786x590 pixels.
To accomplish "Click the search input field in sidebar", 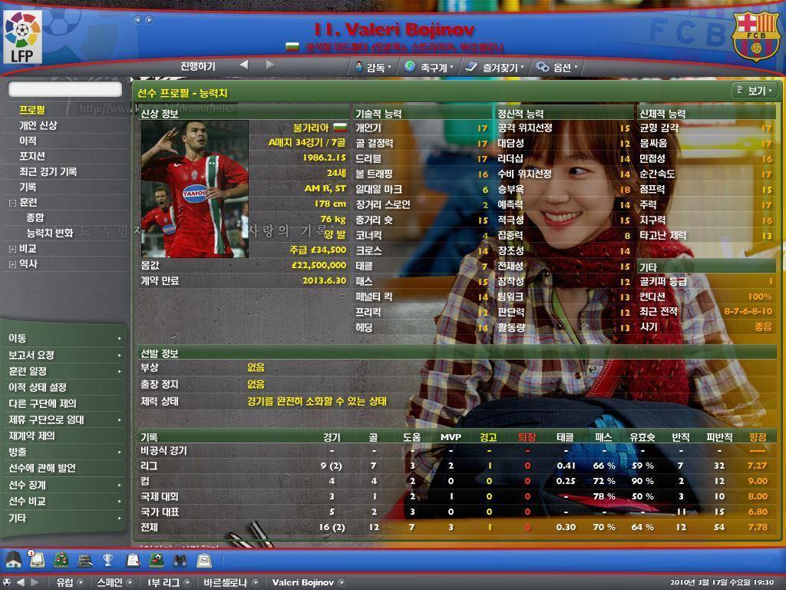I will [65, 90].
